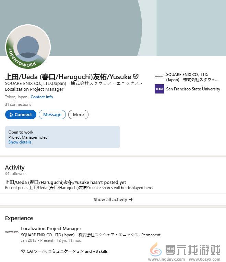Click the 31 connections text

(x=18, y=104)
